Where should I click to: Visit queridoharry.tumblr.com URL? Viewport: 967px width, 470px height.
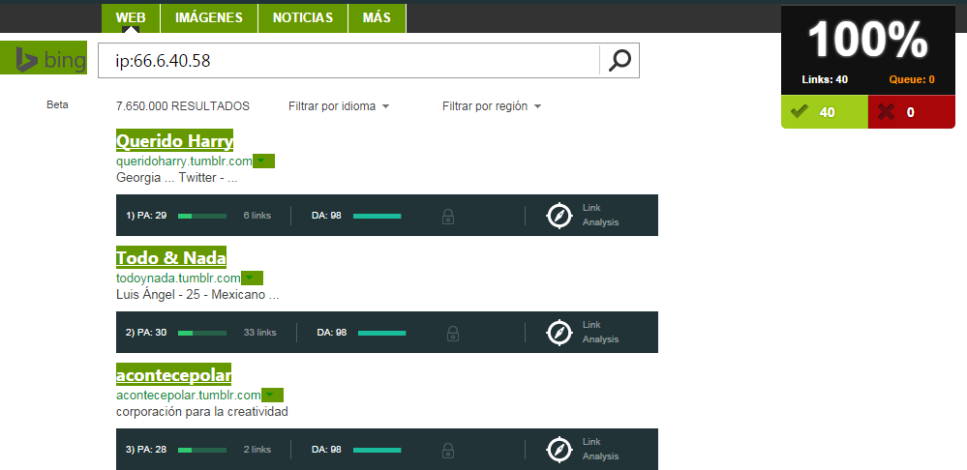pos(184,162)
